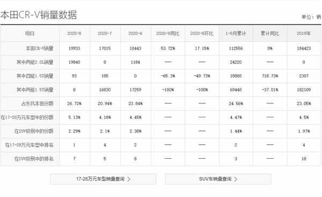Click the 4.5% share cell
Screen dimensions: 322x197
(304, 117)
